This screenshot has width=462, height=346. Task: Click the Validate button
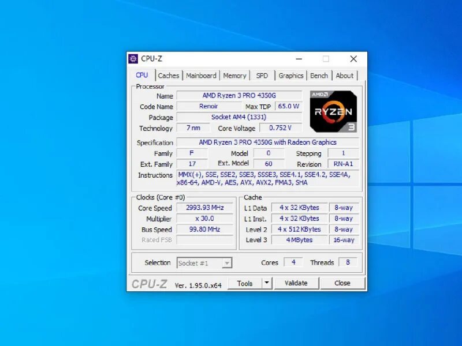click(296, 283)
